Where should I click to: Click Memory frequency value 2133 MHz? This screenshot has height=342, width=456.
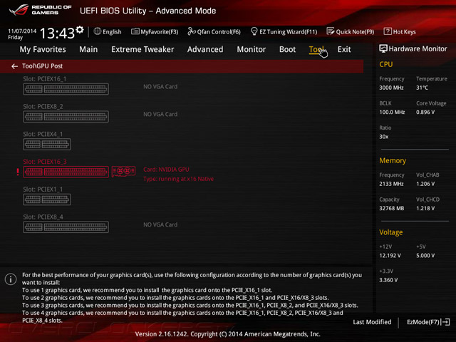(391, 184)
